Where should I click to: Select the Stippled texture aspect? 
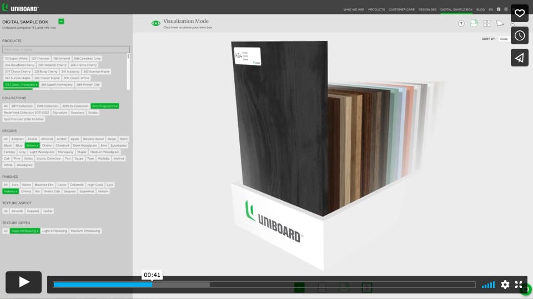(33, 211)
